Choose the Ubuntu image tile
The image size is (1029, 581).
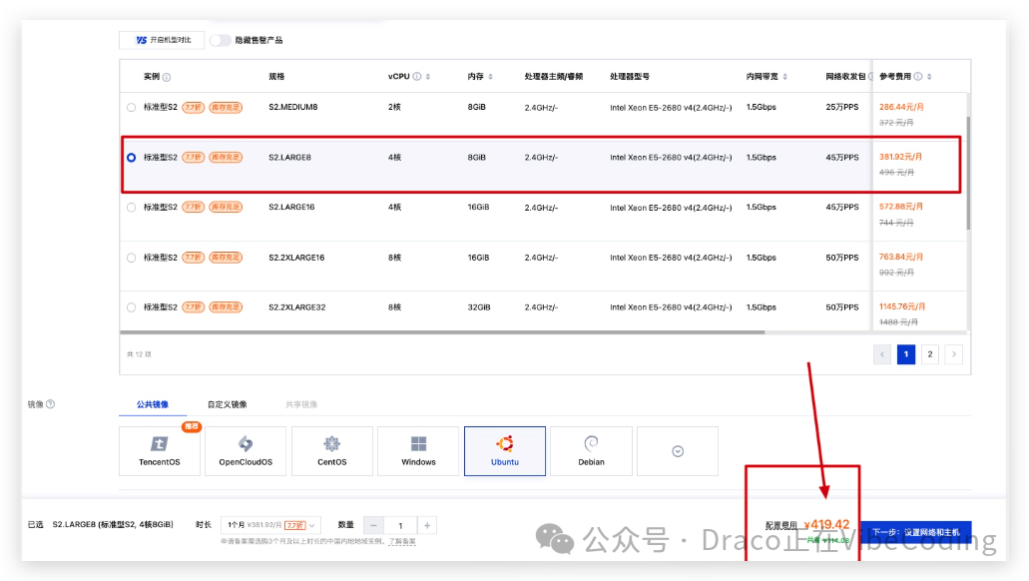[504, 450]
